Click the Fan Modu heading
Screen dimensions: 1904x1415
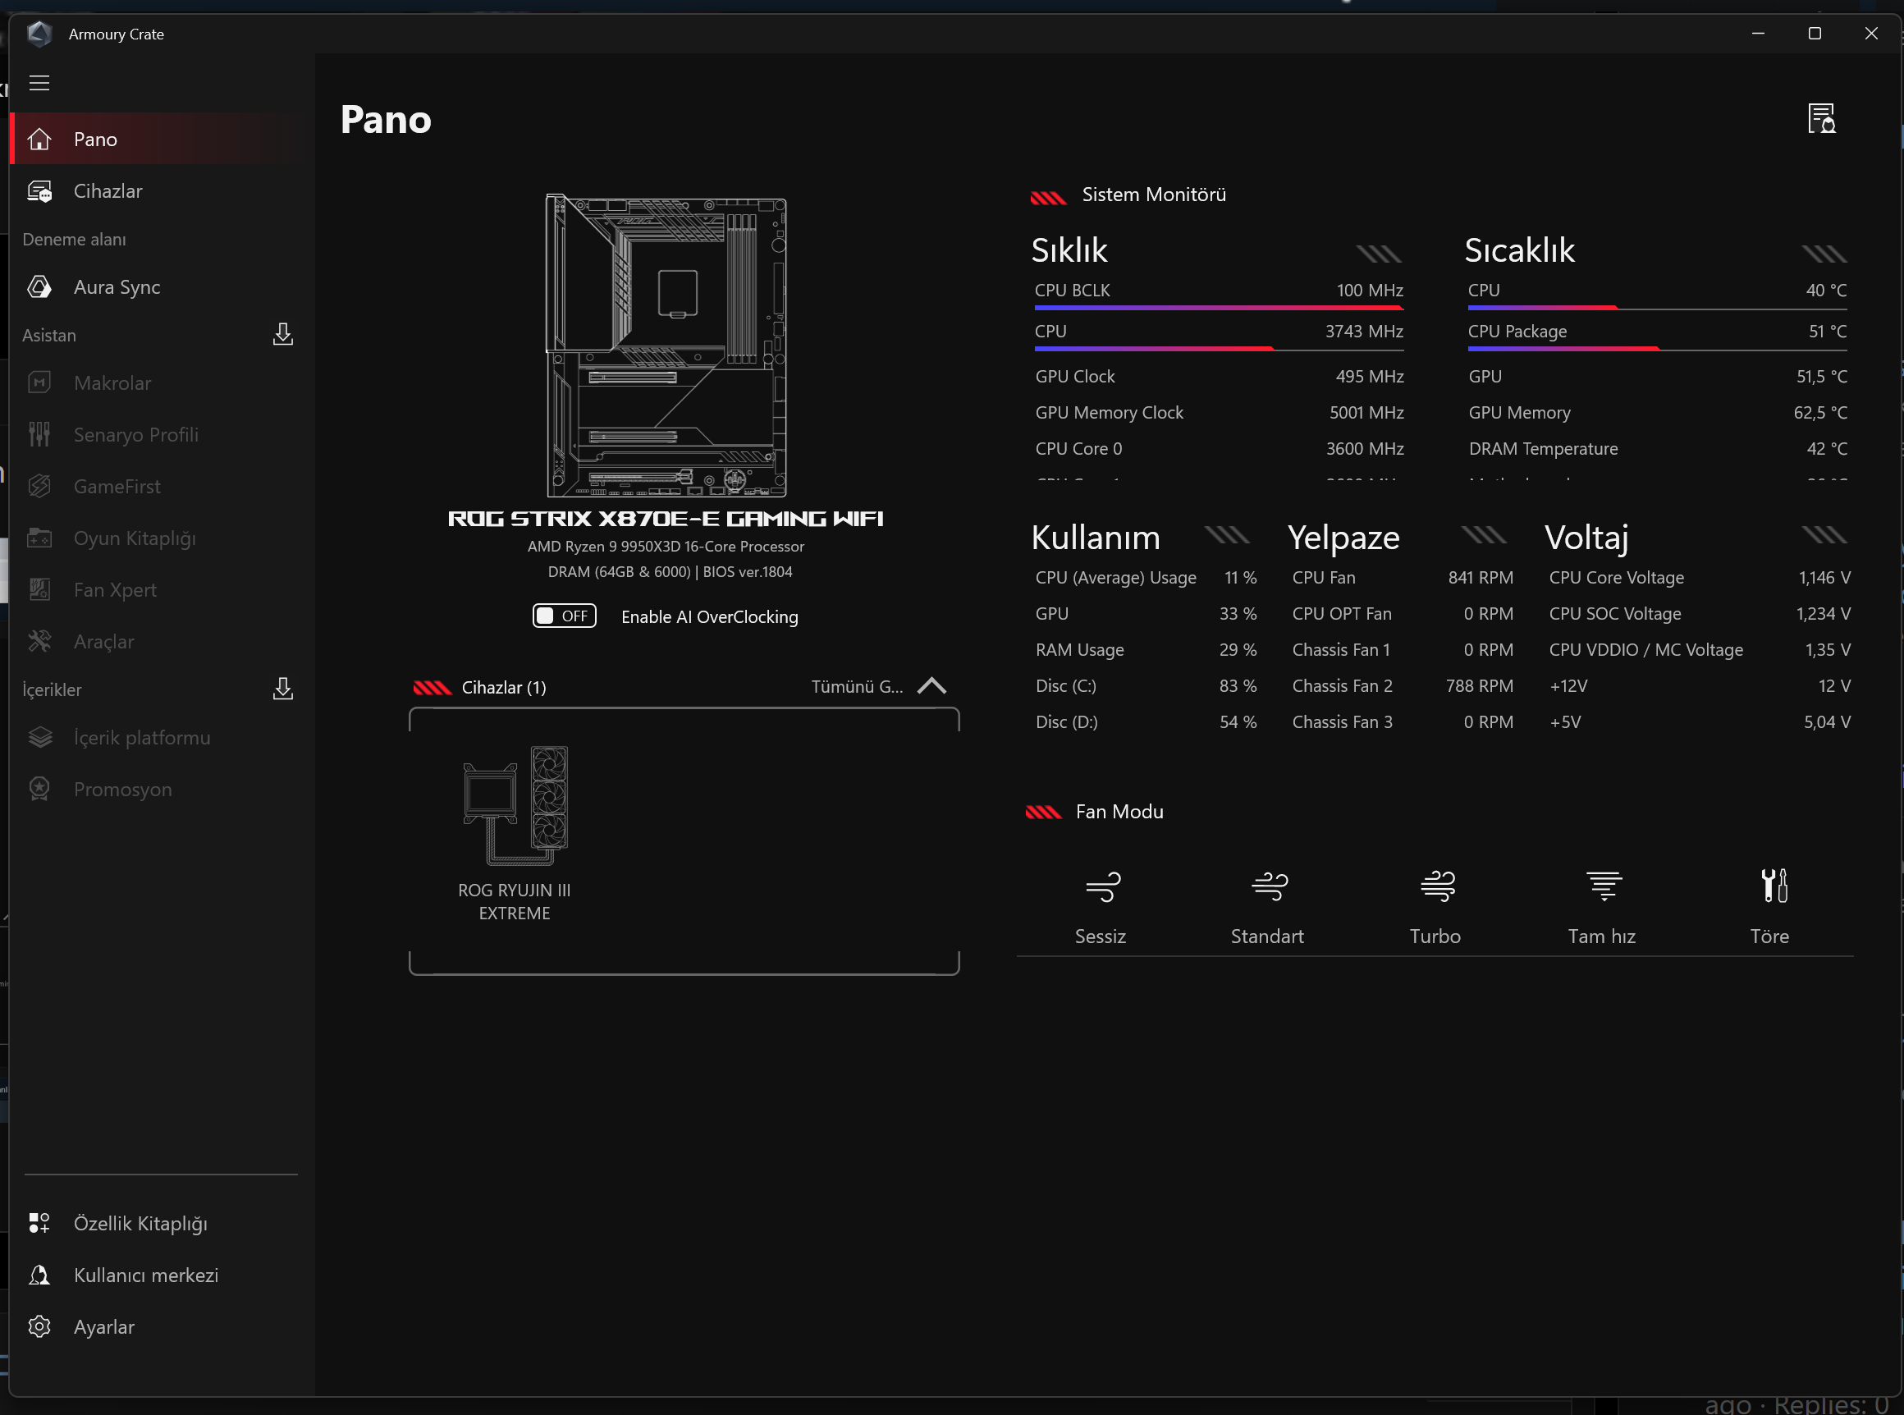(x=1119, y=811)
